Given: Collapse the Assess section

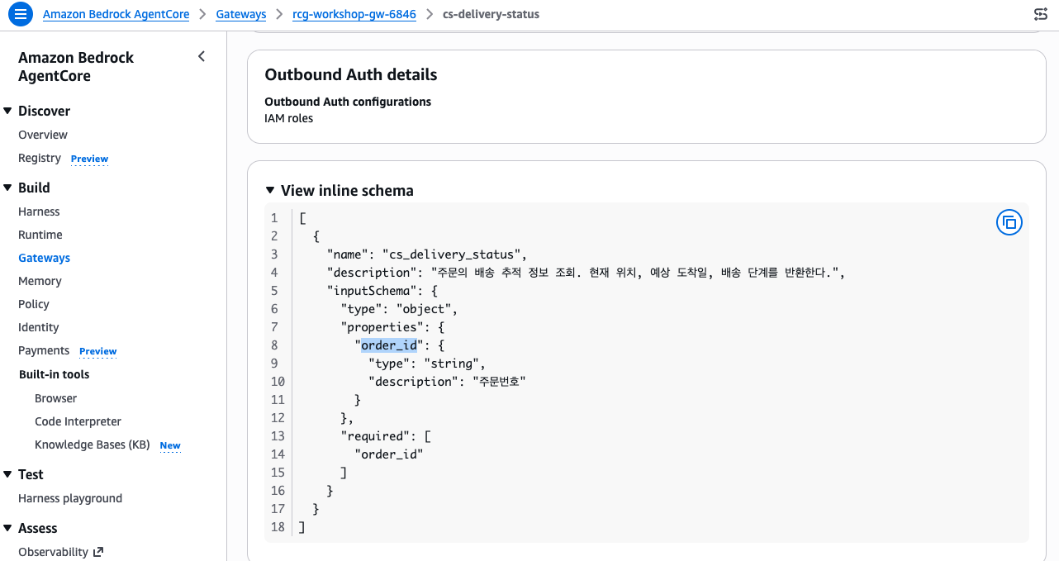Looking at the screenshot, I should click(x=7, y=528).
